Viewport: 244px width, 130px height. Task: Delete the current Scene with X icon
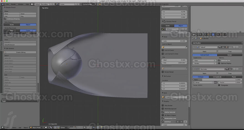78,4
